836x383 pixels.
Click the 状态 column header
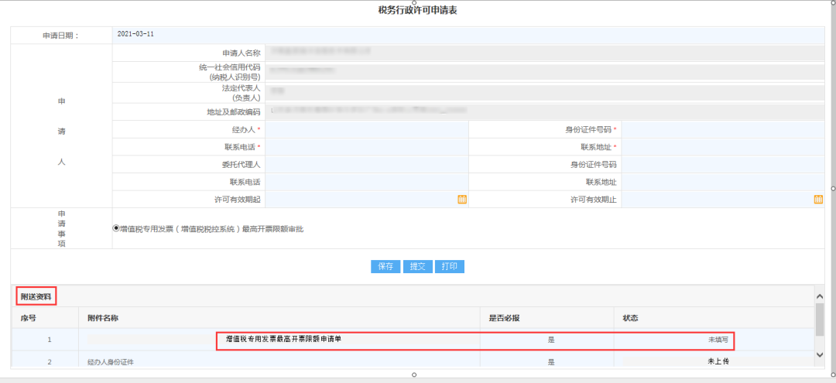631,319
